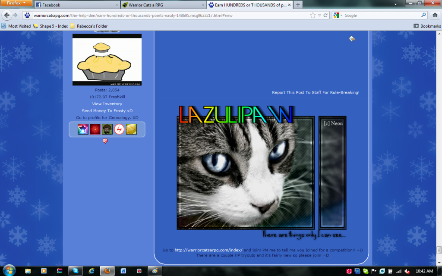Reload the page with the refresh icon
Viewport: 442px width, 276px height.
coord(325,15)
